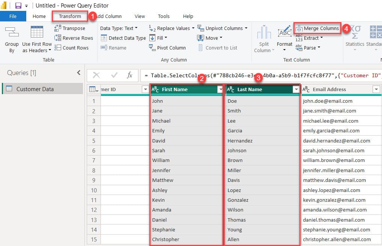
Task: Click the Reverse Rows button
Action: coord(74,38)
